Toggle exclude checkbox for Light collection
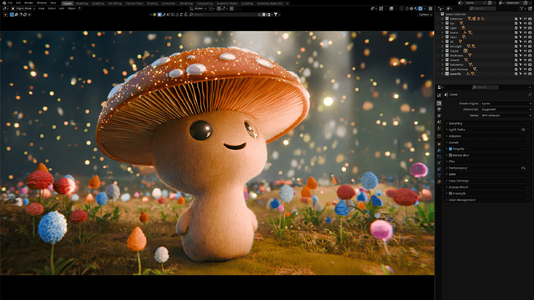Viewport: 534px width, 300px height. (x=516, y=28)
